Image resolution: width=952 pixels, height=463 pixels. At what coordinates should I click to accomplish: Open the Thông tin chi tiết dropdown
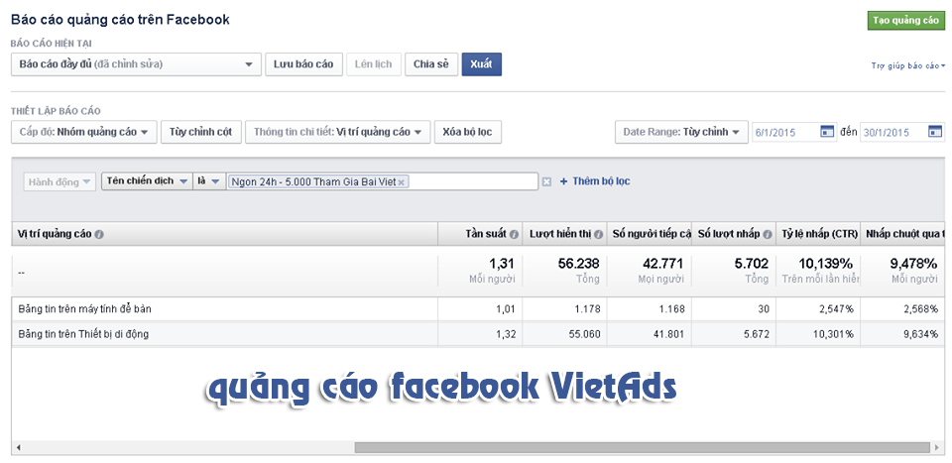tap(337, 132)
